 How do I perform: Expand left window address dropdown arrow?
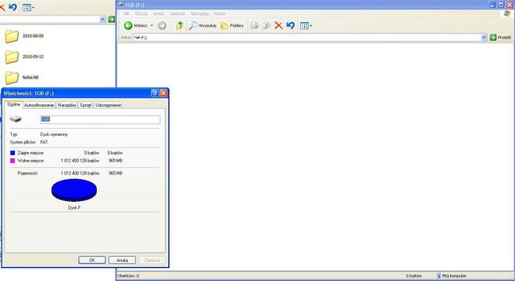click(x=102, y=19)
